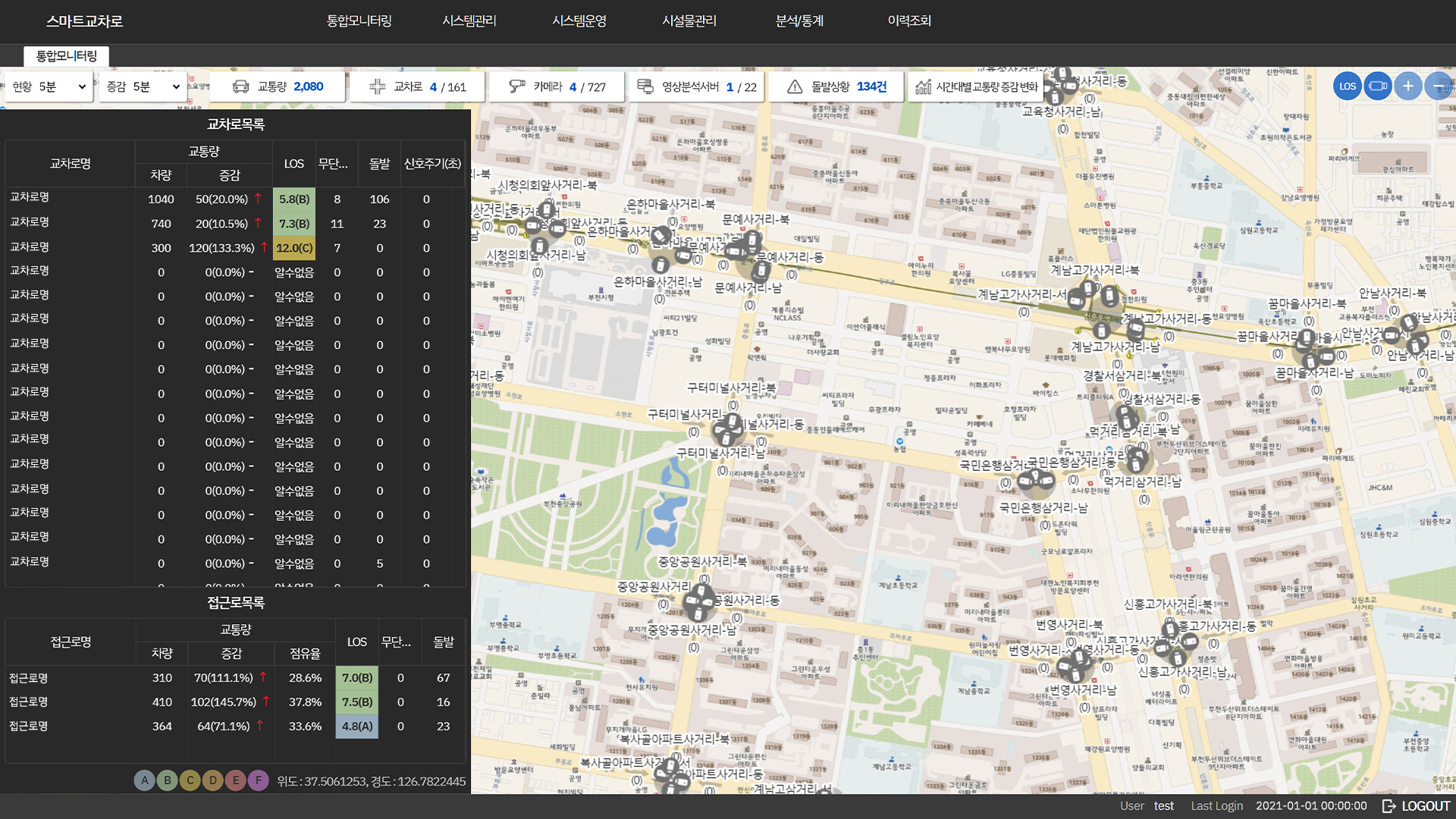Screen dimensions: 1456x819
Task: Click LOS legend swatch F
Action: [259, 780]
